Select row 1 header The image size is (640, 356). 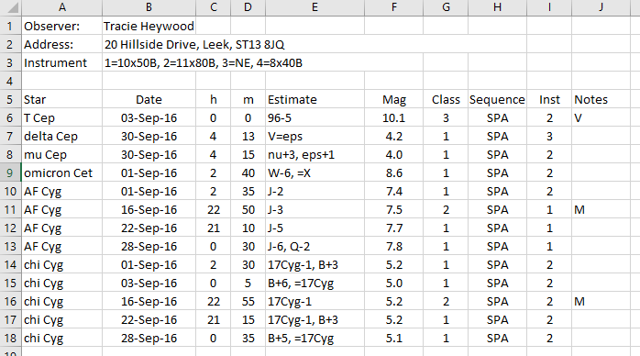point(11,26)
